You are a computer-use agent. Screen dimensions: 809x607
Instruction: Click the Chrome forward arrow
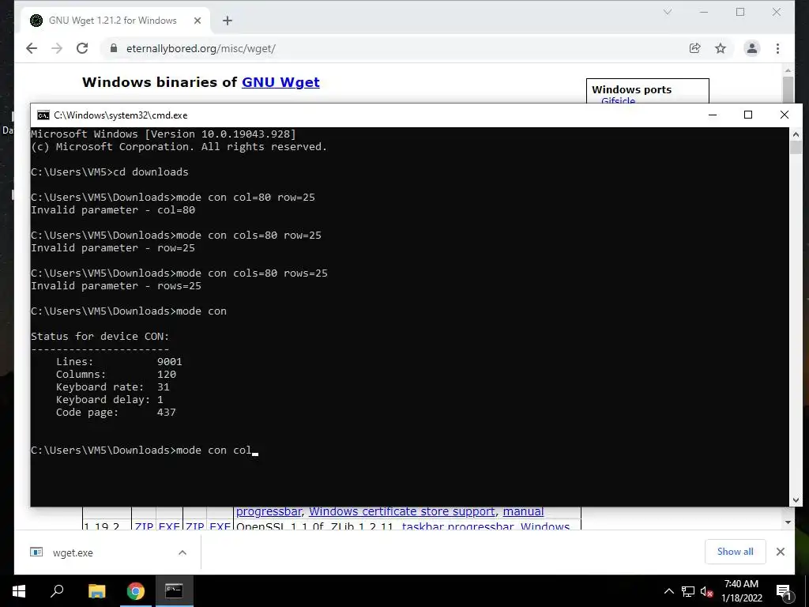pyautogui.click(x=57, y=48)
